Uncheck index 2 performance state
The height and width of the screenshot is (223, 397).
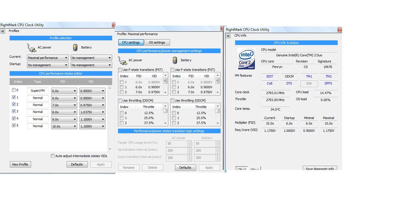pyautogui.click(x=14, y=104)
